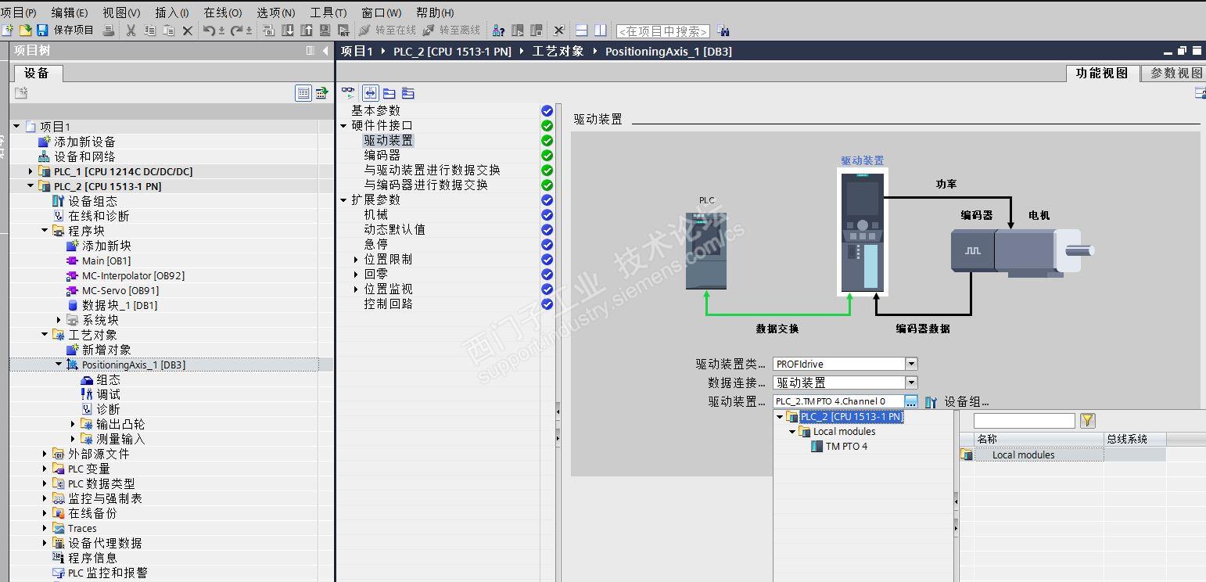The image size is (1206, 582).
Task: Click the paste icon in toolbar
Action: coord(168,31)
